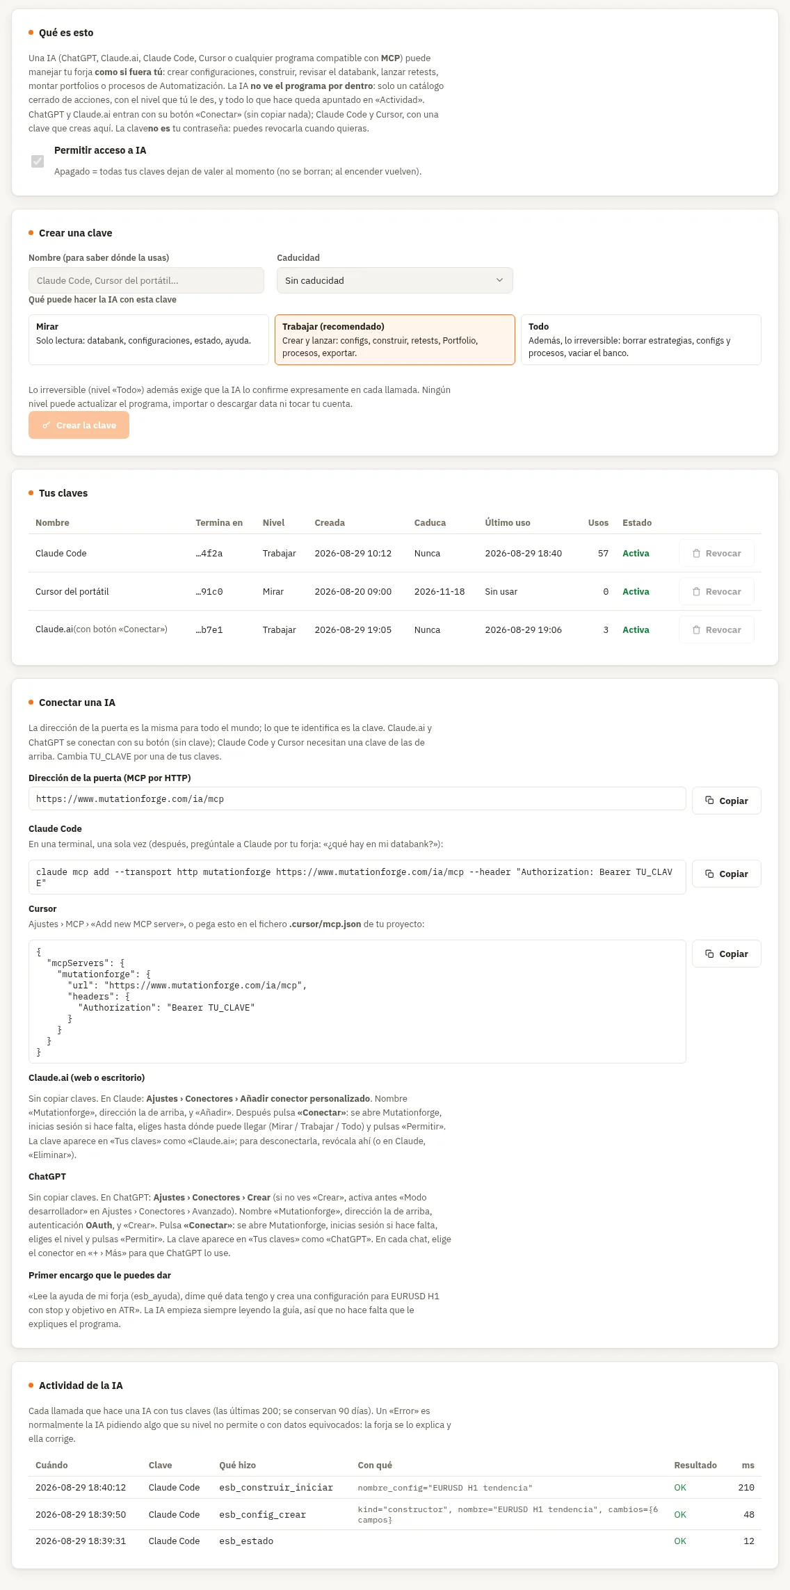
Task: Click copy icon beside the MCP door address
Action: (709, 801)
